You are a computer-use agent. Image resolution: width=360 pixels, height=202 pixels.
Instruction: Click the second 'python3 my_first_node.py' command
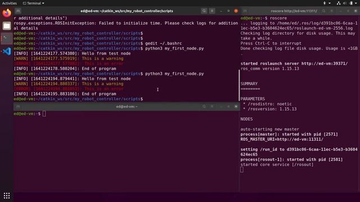tap(174, 74)
